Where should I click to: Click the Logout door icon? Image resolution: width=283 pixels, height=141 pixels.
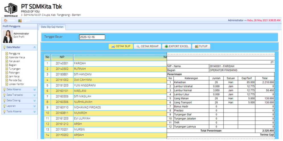(20, 20)
